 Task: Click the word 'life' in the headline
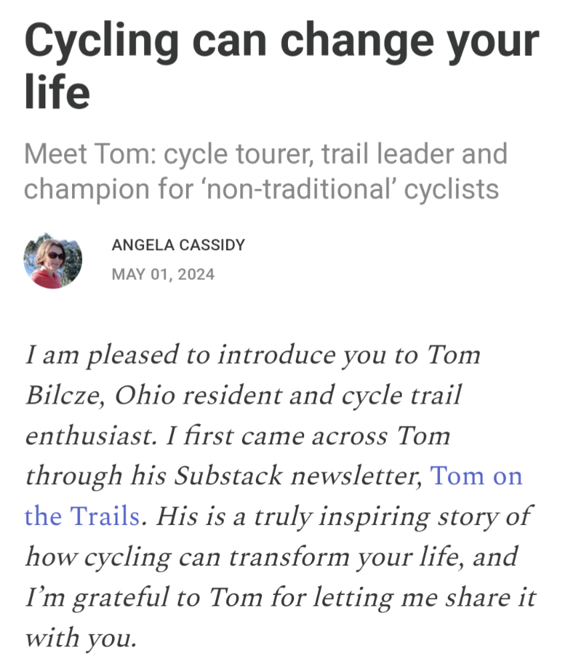coord(57,91)
